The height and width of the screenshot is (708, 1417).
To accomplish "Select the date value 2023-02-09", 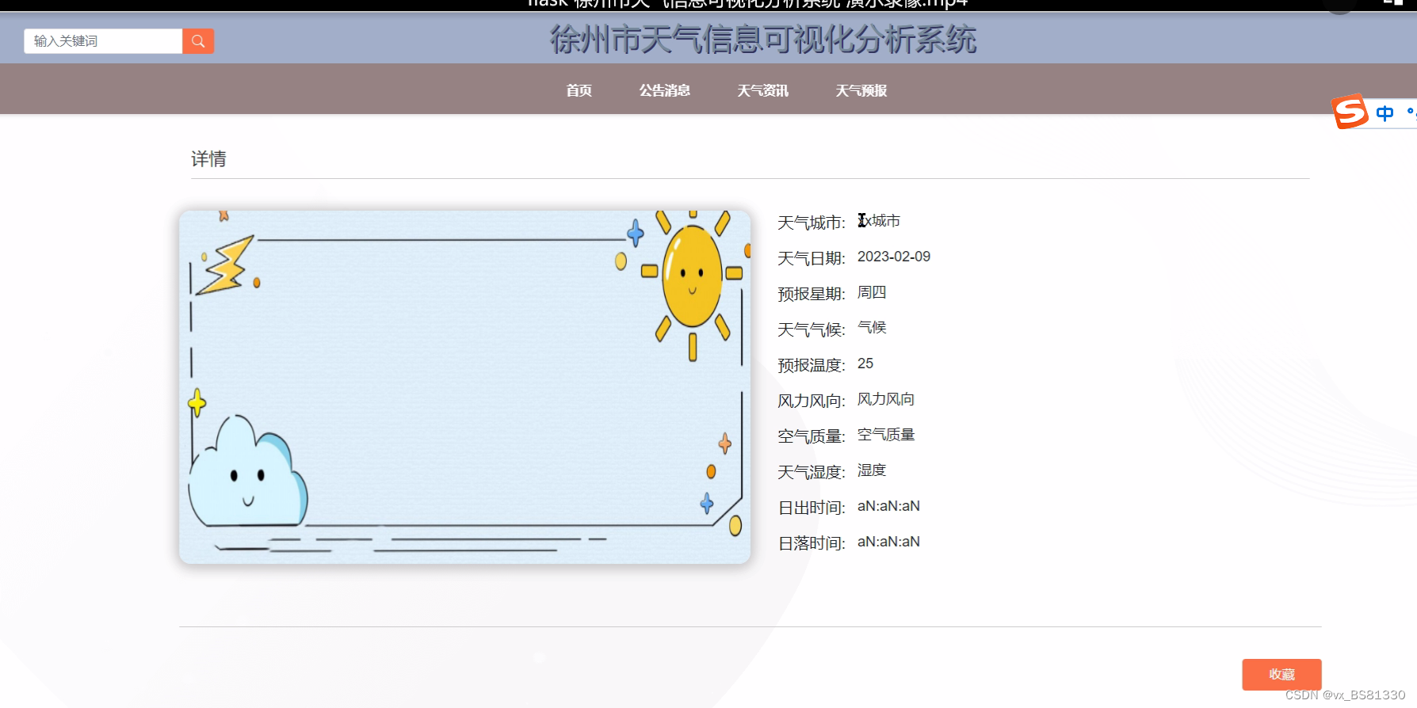I will [x=894, y=257].
